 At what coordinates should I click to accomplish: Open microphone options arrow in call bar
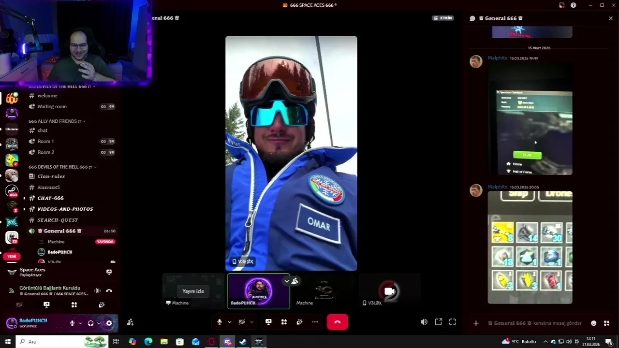[x=229, y=322]
